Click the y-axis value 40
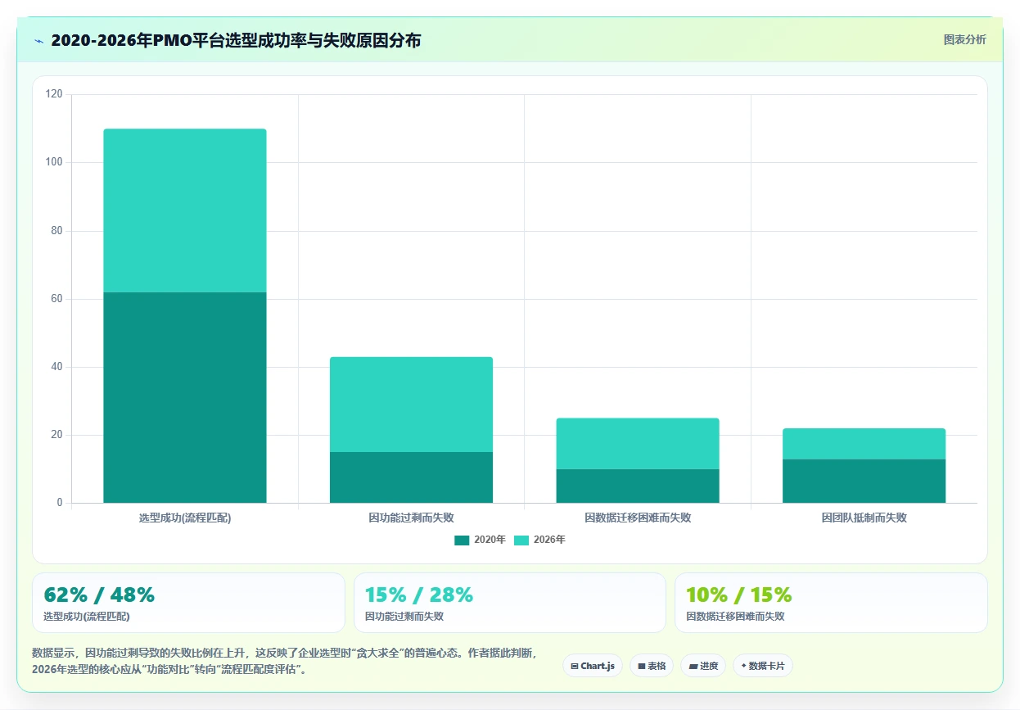The width and height of the screenshot is (1020, 710). [56, 367]
